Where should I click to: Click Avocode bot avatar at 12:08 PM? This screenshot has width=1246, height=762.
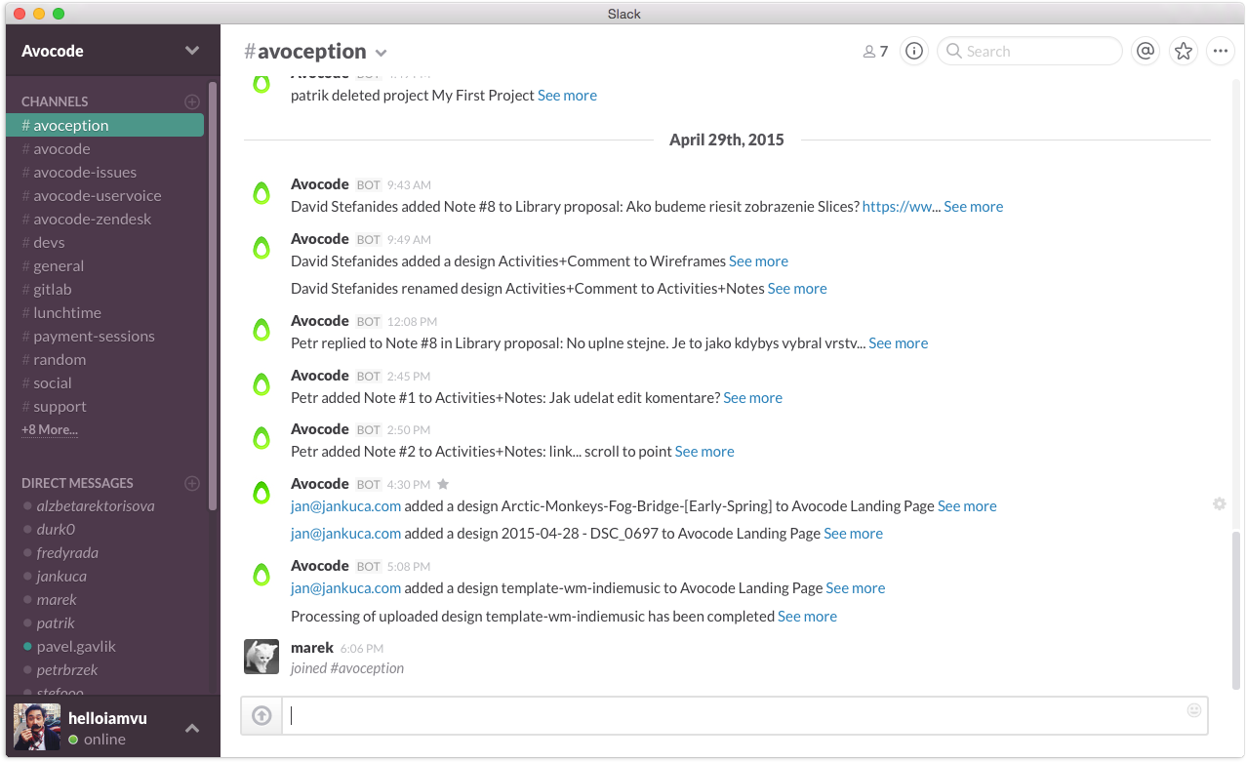(261, 330)
